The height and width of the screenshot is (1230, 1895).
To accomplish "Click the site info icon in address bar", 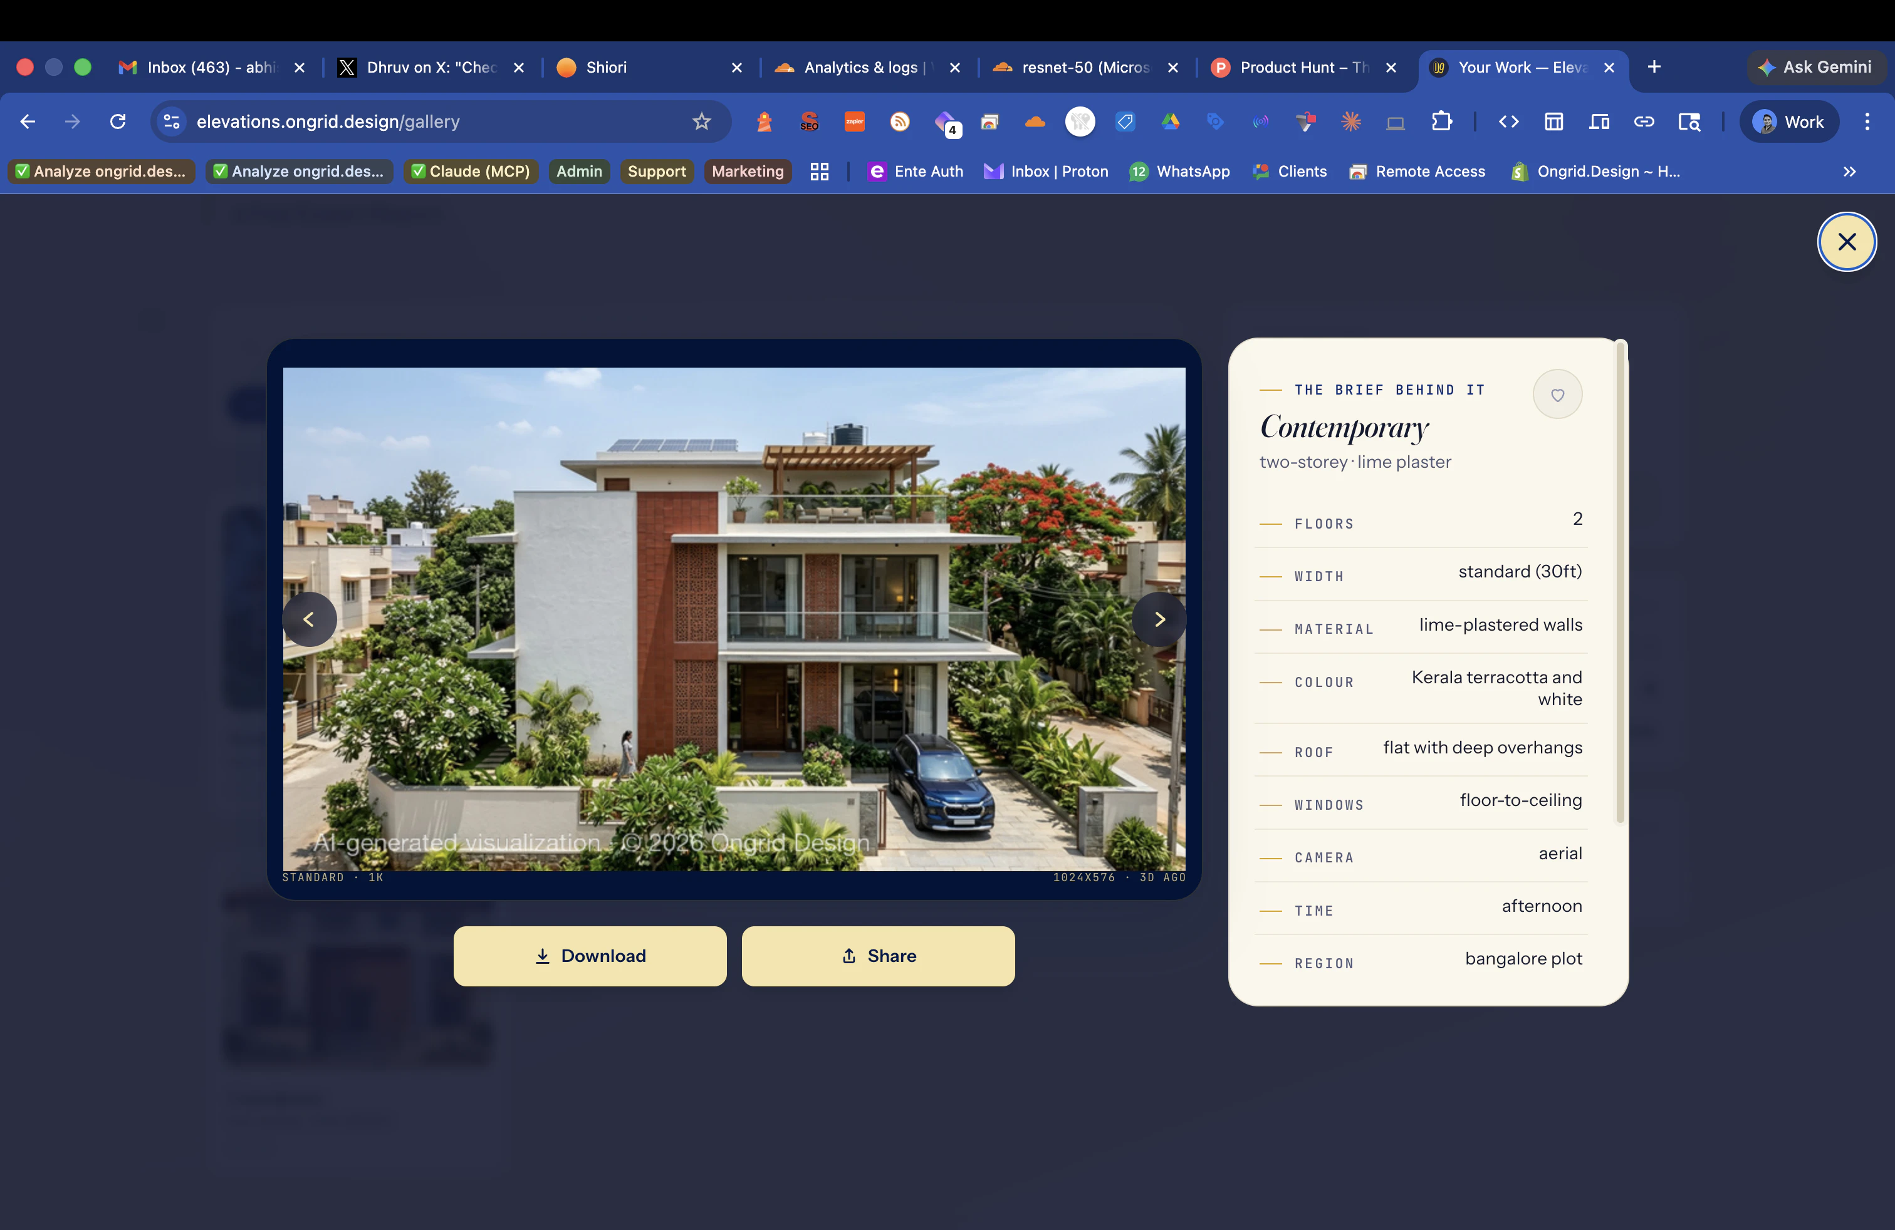I will coord(171,121).
